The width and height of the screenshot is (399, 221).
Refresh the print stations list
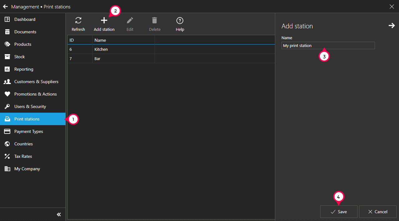[x=78, y=24]
